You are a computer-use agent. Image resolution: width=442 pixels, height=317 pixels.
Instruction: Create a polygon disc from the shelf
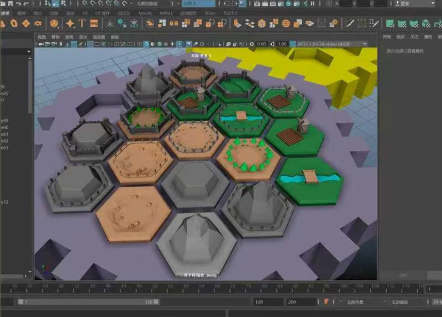point(38,23)
